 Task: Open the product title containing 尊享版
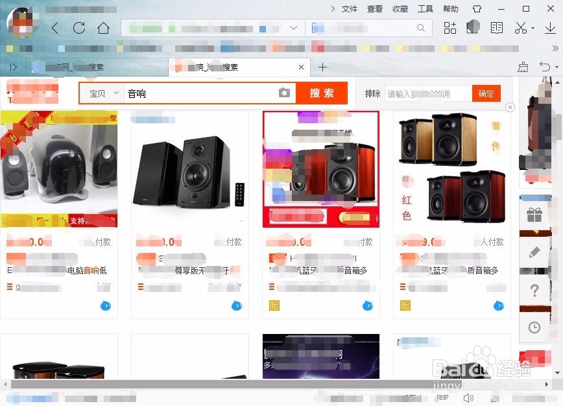point(189,270)
